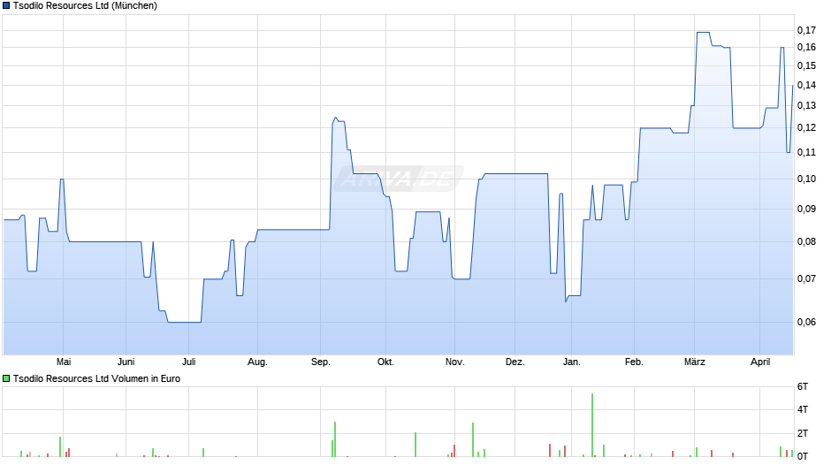Click the 0,10 price axis value
The height and width of the screenshot is (465, 831).
click(x=806, y=179)
